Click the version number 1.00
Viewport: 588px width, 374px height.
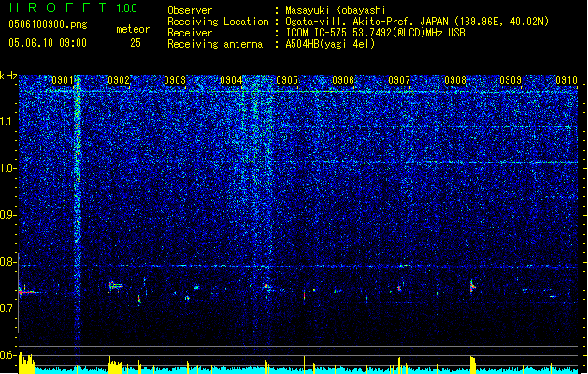(x=127, y=7)
